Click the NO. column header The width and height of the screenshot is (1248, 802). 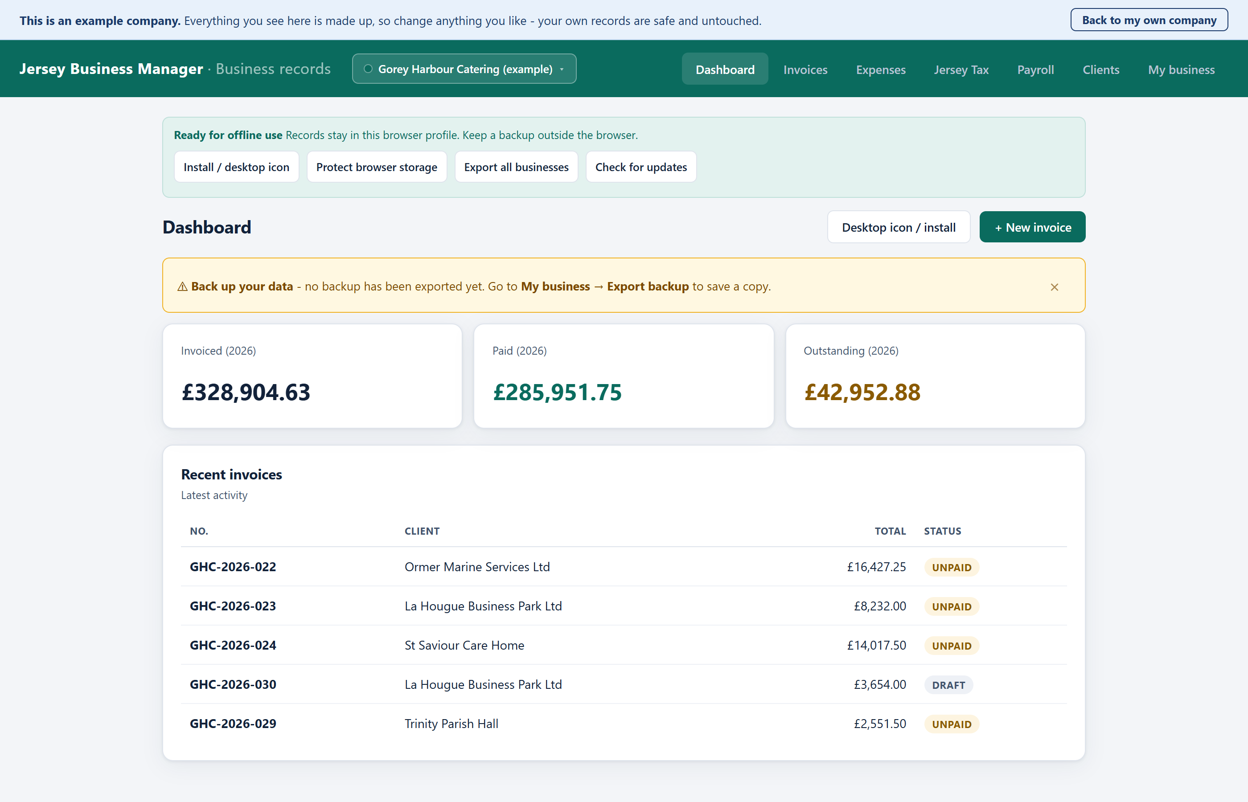coord(199,531)
